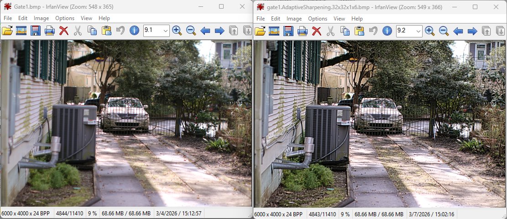Click 9 % zoom status in AdaptiveSharpening window
This screenshot has height=219, width=507.
pos(345,214)
